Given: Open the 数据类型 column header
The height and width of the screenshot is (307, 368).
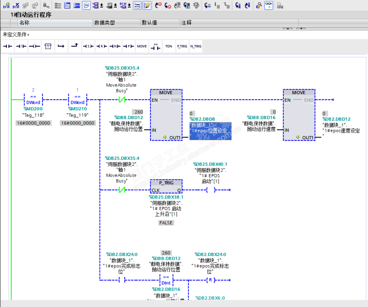Looking at the screenshot, I should pyautogui.click(x=104, y=23).
